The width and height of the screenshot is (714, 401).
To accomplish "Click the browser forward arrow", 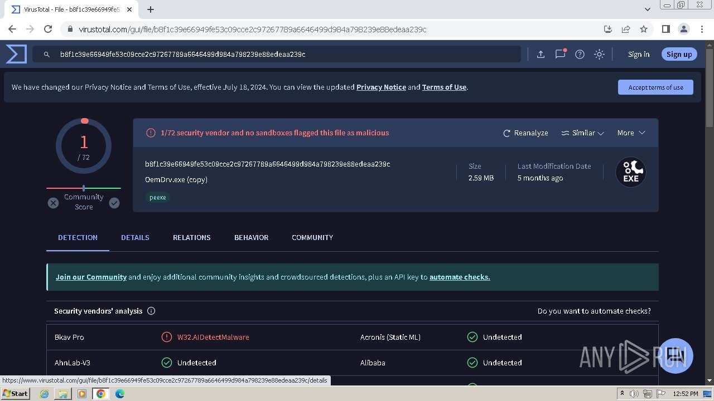I will 30,29.
